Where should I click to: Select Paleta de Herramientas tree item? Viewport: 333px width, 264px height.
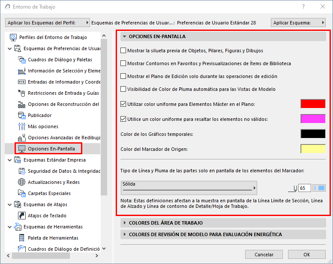point(53,238)
